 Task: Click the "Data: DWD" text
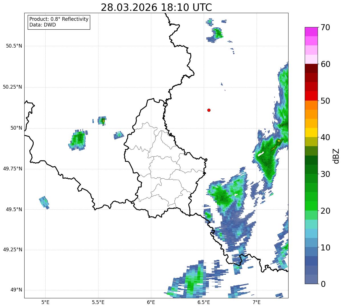(x=43, y=25)
